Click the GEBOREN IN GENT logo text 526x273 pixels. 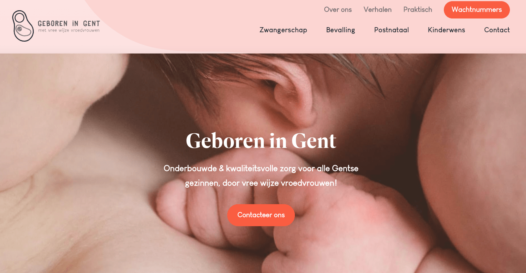click(x=69, y=24)
